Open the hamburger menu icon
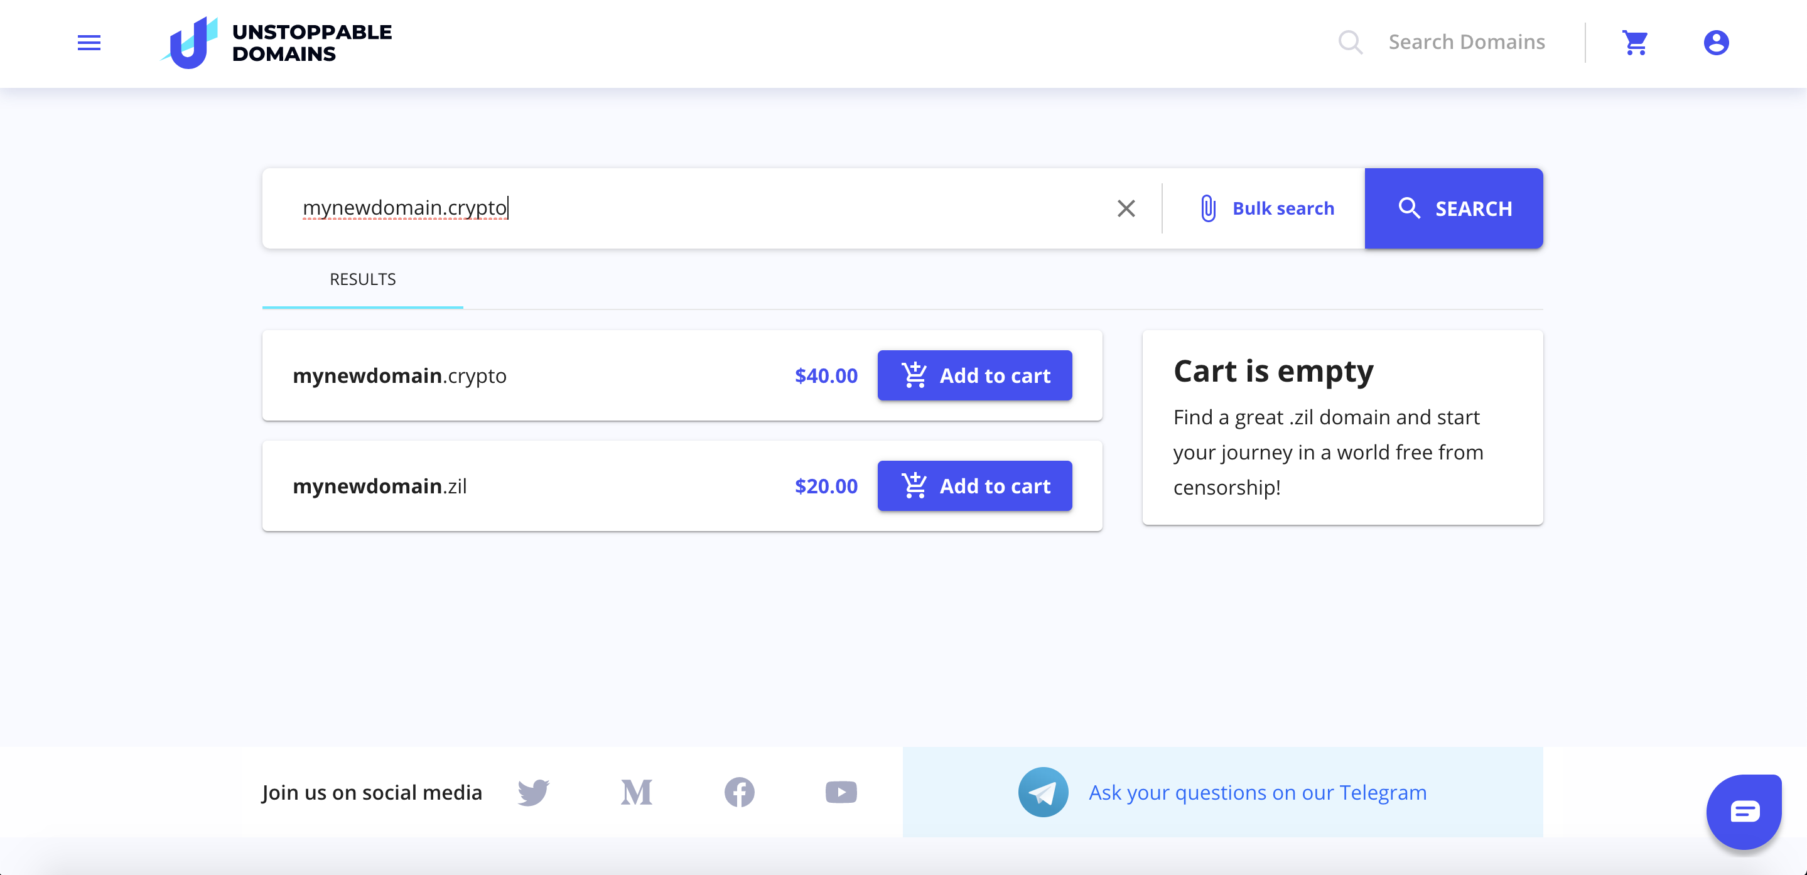This screenshot has width=1807, height=875. (89, 43)
